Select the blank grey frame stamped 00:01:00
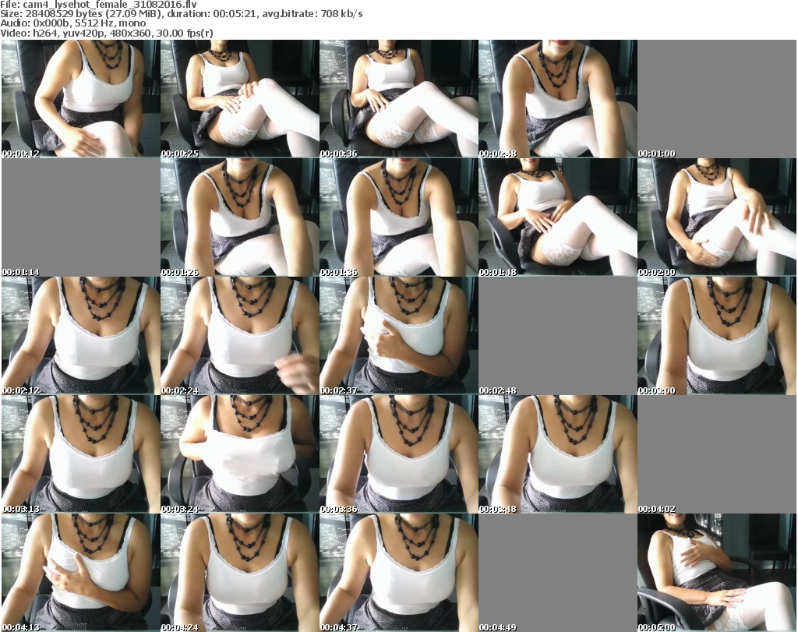Image resolution: width=798 pixels, height=632 pixels. 717,99
